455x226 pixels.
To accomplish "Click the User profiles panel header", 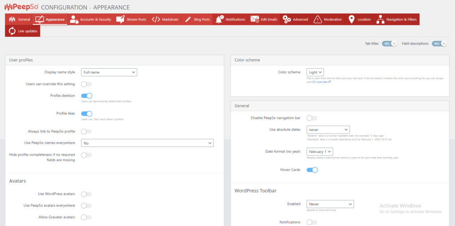I will point(115,60).
